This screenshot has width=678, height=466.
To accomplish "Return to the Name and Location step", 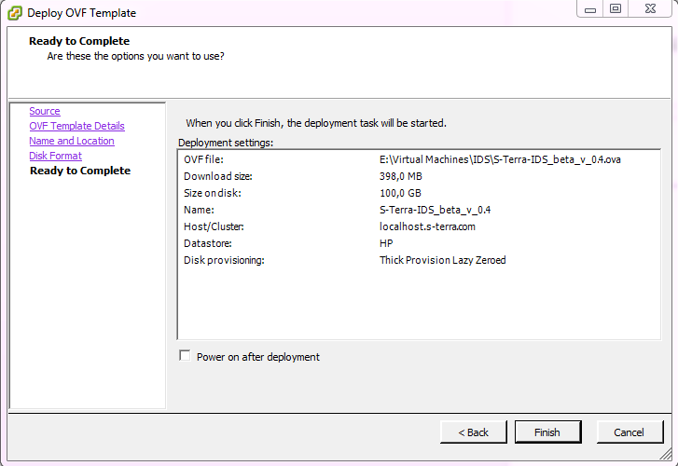I will (x=72, y=141).
